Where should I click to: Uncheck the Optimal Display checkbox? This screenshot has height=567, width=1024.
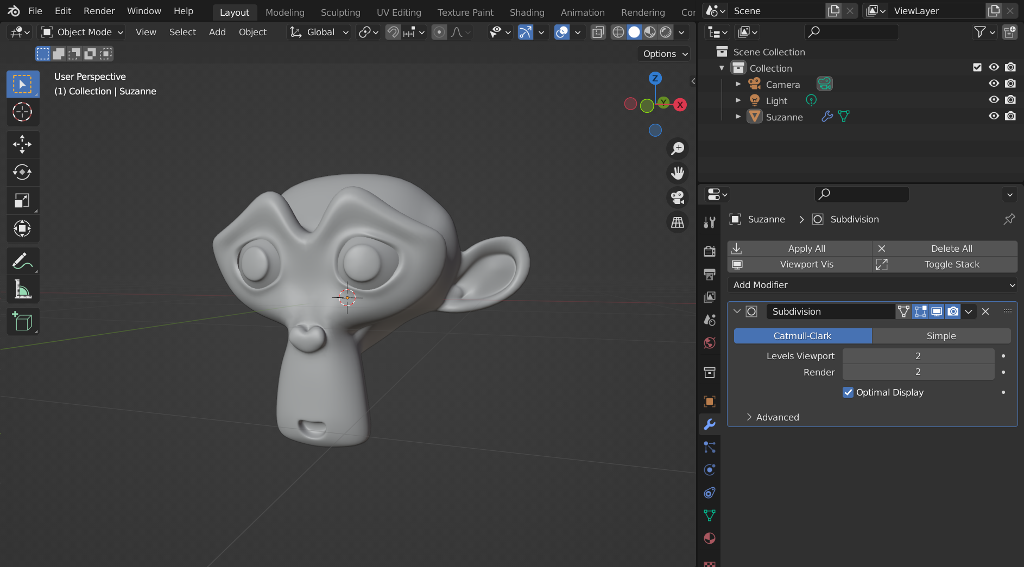click(x=848, y=392)
